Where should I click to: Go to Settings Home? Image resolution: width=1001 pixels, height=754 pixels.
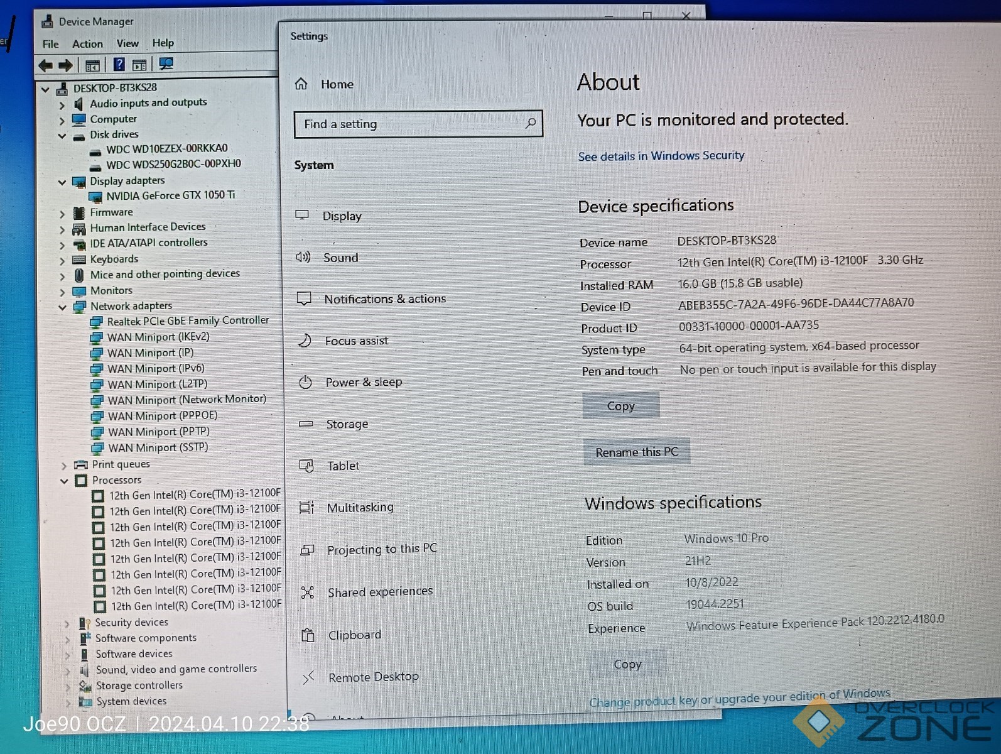(337, 84)
